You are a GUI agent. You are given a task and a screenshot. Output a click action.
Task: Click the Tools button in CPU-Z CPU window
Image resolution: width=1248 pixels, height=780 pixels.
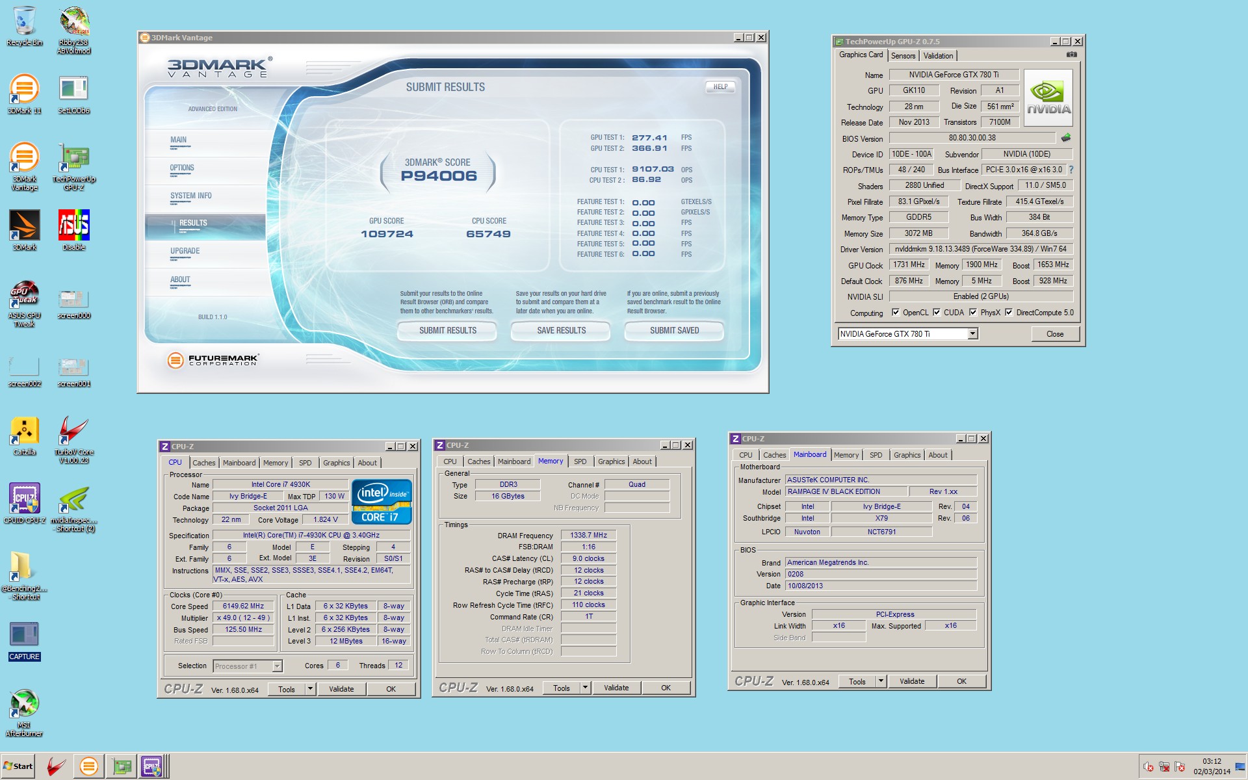[x=287, y=689]
